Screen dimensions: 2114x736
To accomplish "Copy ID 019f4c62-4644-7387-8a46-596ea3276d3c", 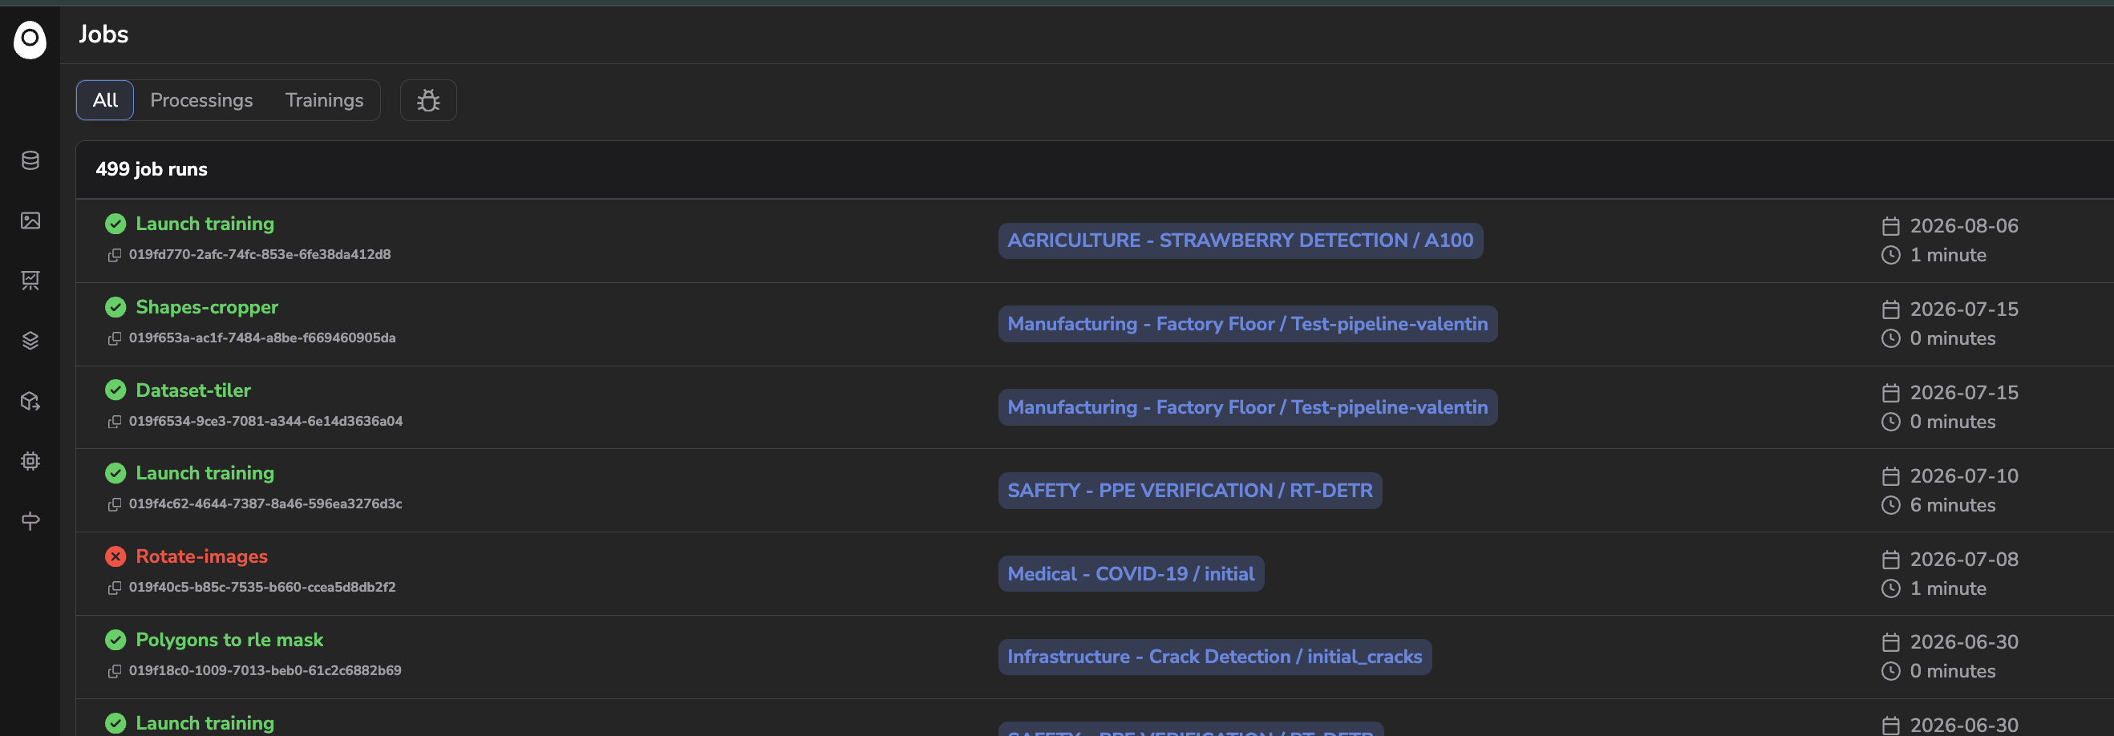I will tap(115, 504).
